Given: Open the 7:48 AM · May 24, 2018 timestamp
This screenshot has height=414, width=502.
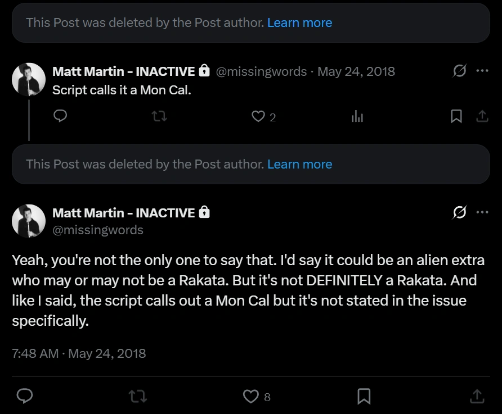Looking at the screenshot, I should pyautogui.click(x=79, y=353).
